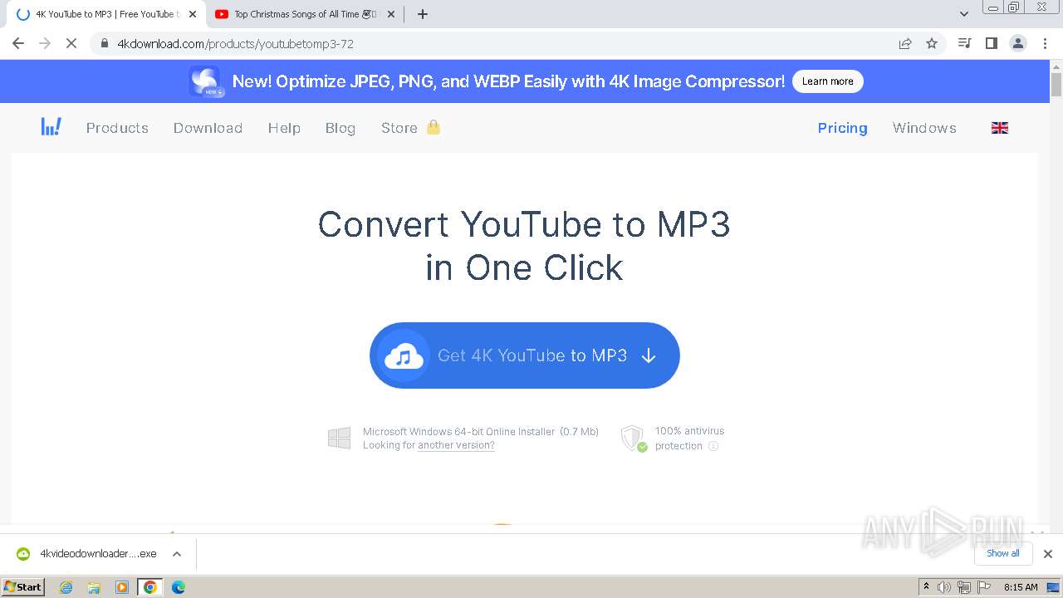Viewport: 1063px width, 598px height.
Task: Click Show all downloads button
Action: 1003,553
